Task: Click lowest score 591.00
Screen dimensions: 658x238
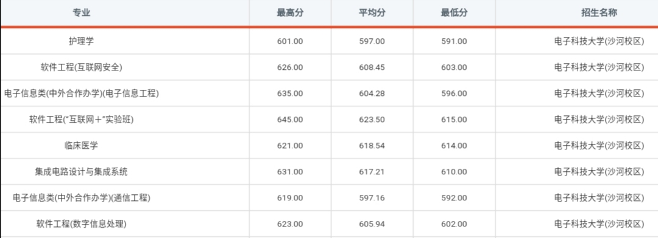Action: 454,41
